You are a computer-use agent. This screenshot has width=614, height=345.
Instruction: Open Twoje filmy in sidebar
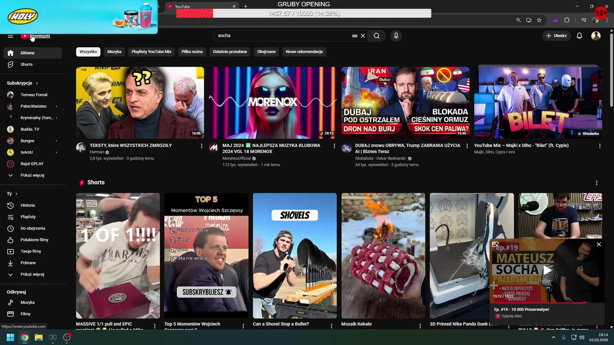[x=33, y=251]
